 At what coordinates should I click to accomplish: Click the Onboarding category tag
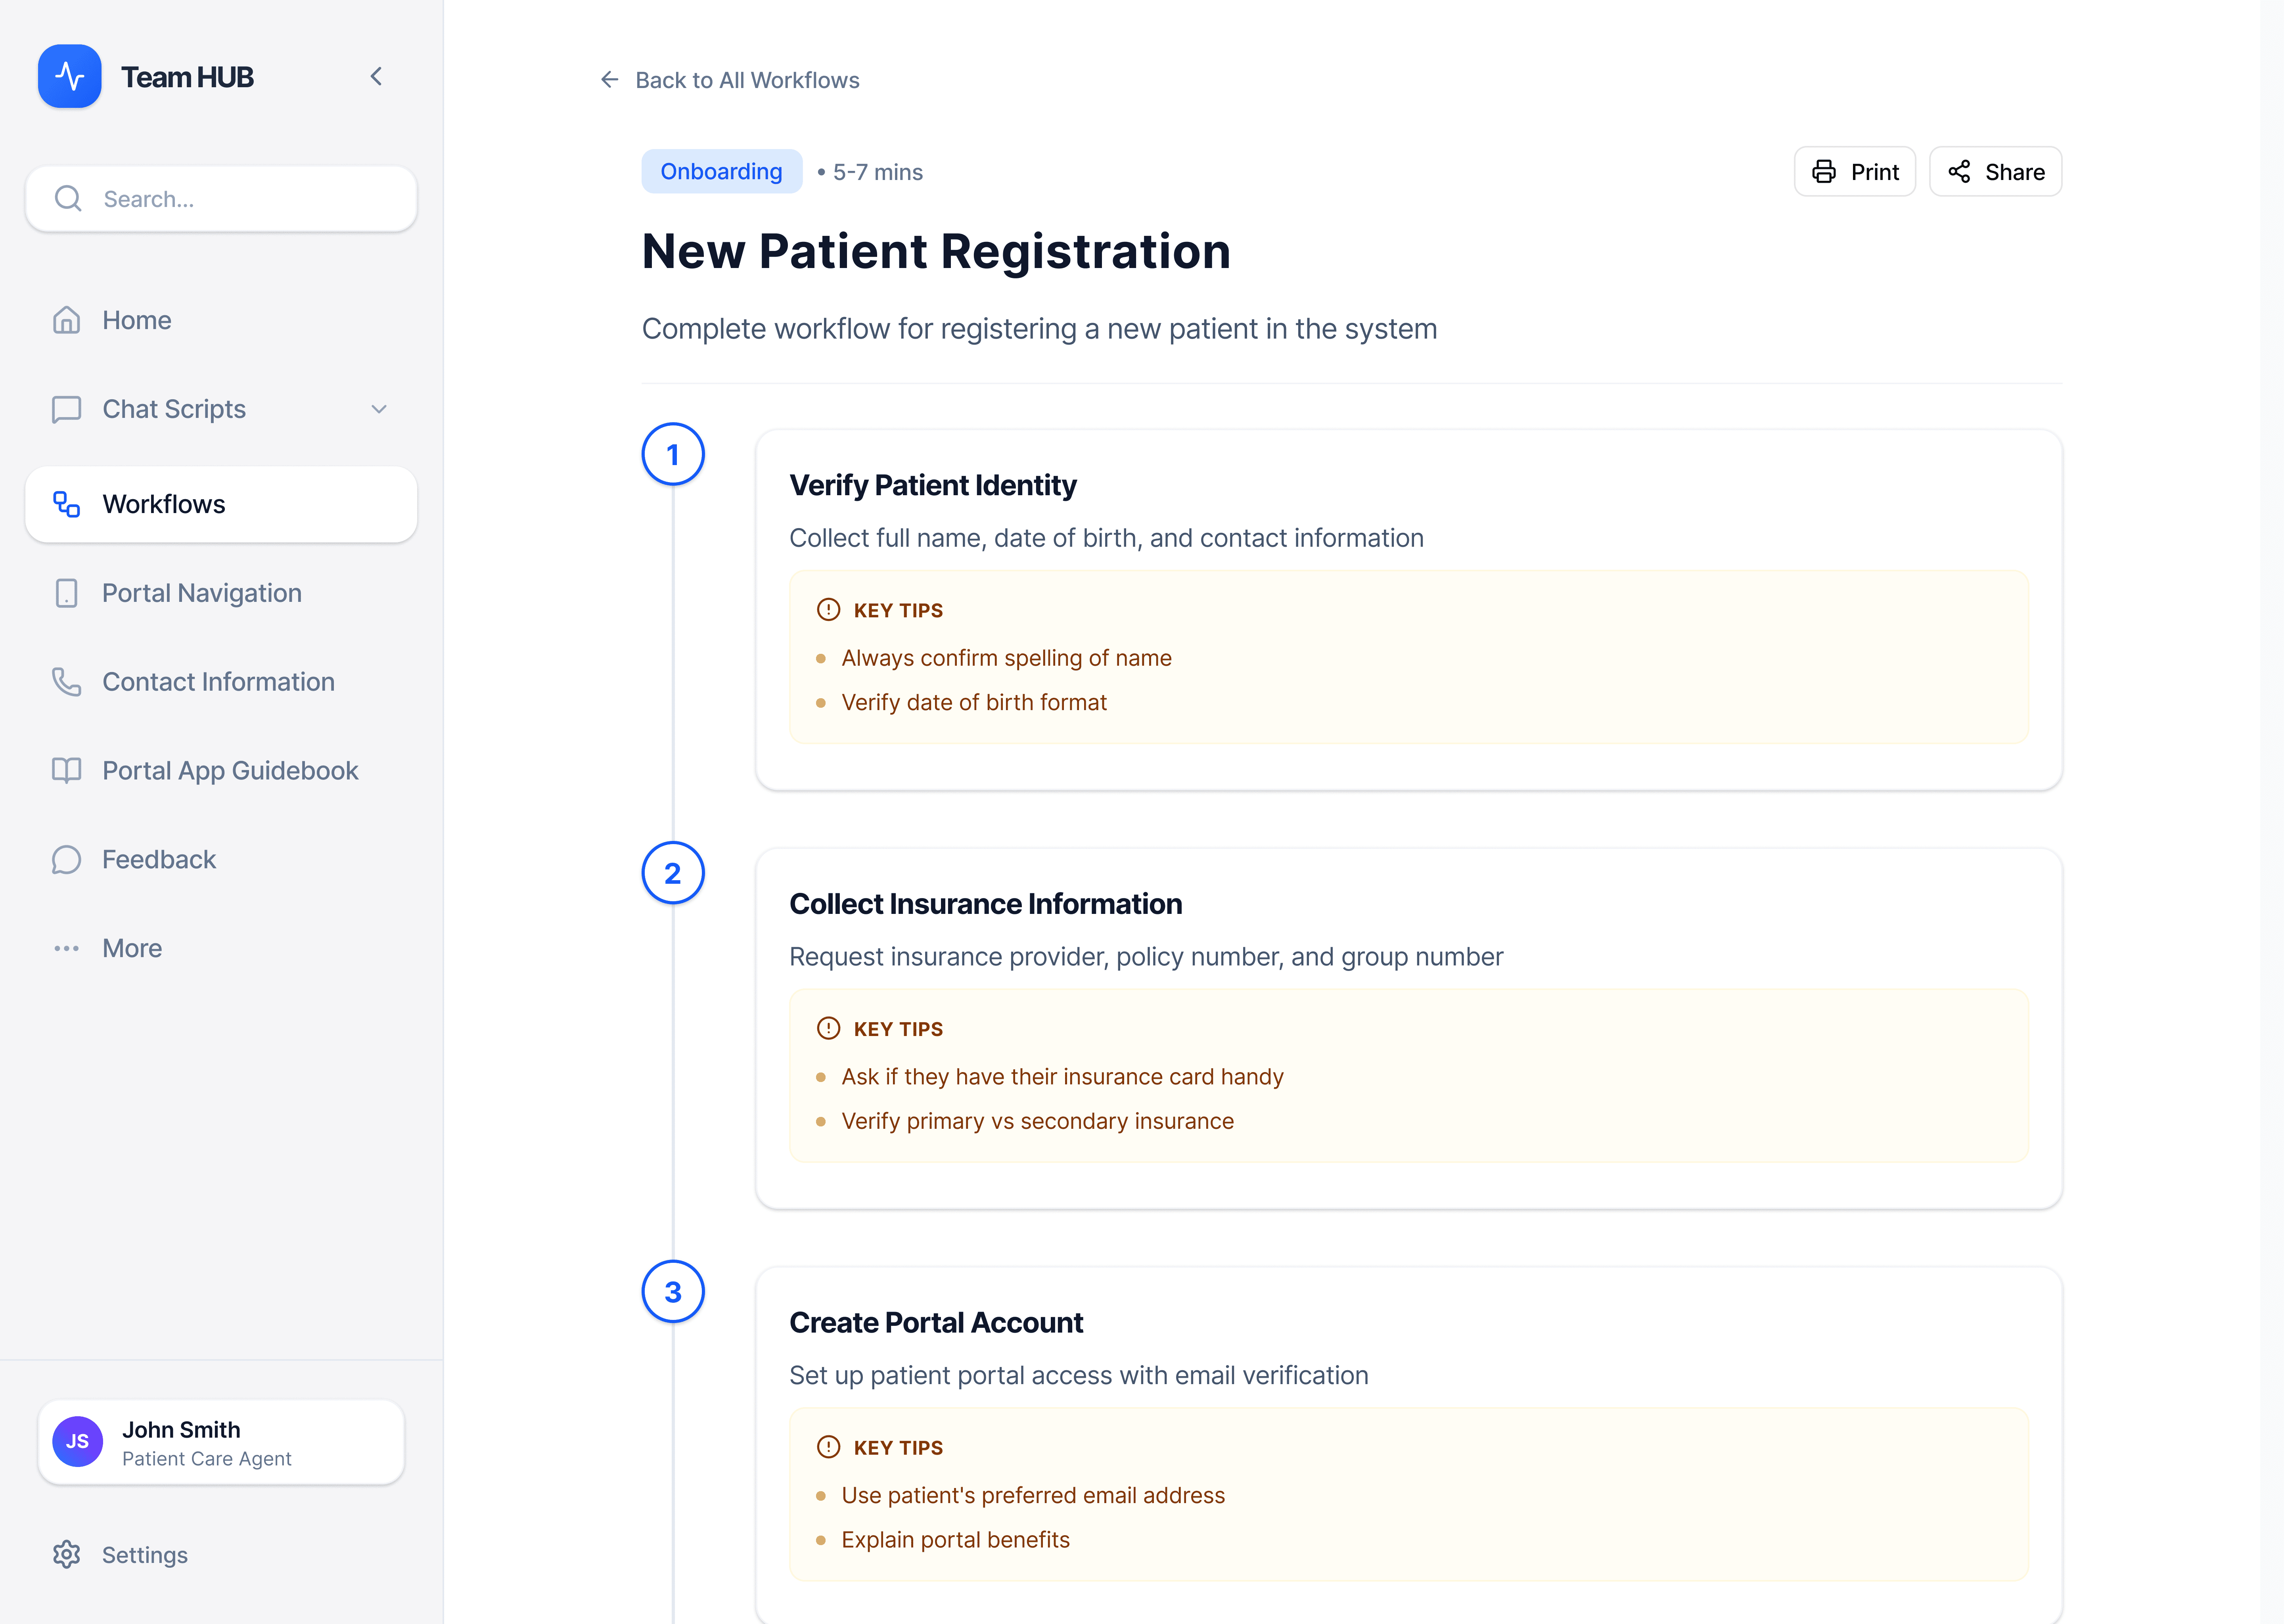[720, 172]
